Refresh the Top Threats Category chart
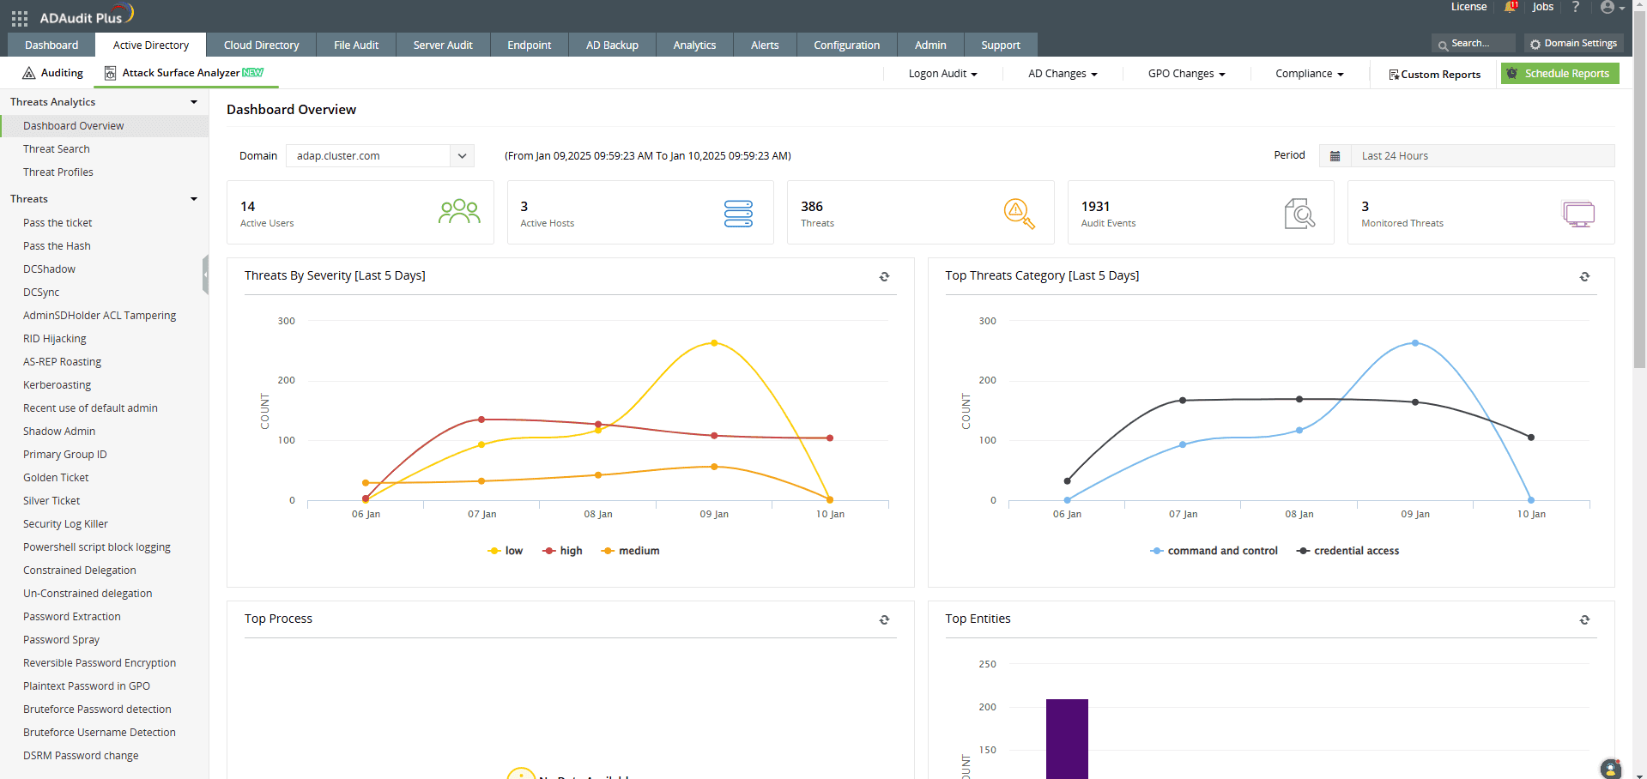Screen dimensions: 1647x779 1584,276
